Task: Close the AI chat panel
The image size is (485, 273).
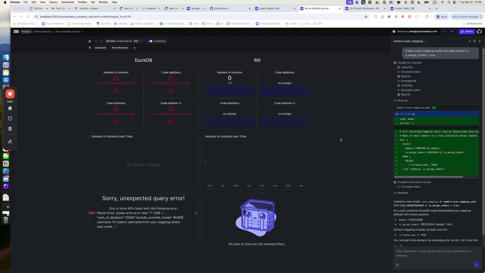Action: [x=479, y=41]
